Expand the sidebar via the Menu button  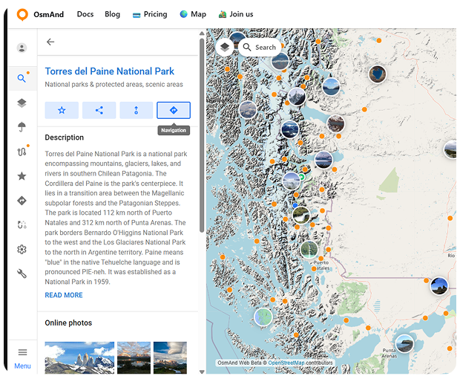coord(22,357)
